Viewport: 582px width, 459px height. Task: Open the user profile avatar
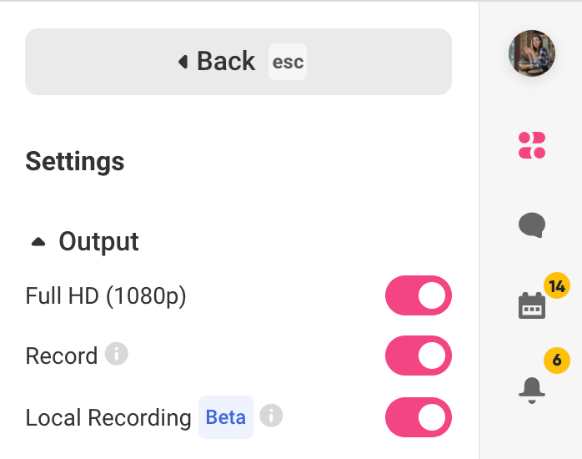(532, 53)
